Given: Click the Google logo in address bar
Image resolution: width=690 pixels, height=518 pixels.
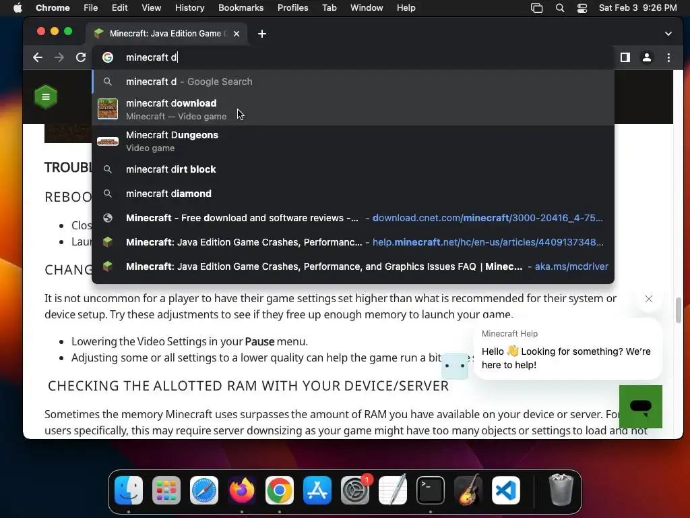Looking at the screenshot, I should point(108,57).
